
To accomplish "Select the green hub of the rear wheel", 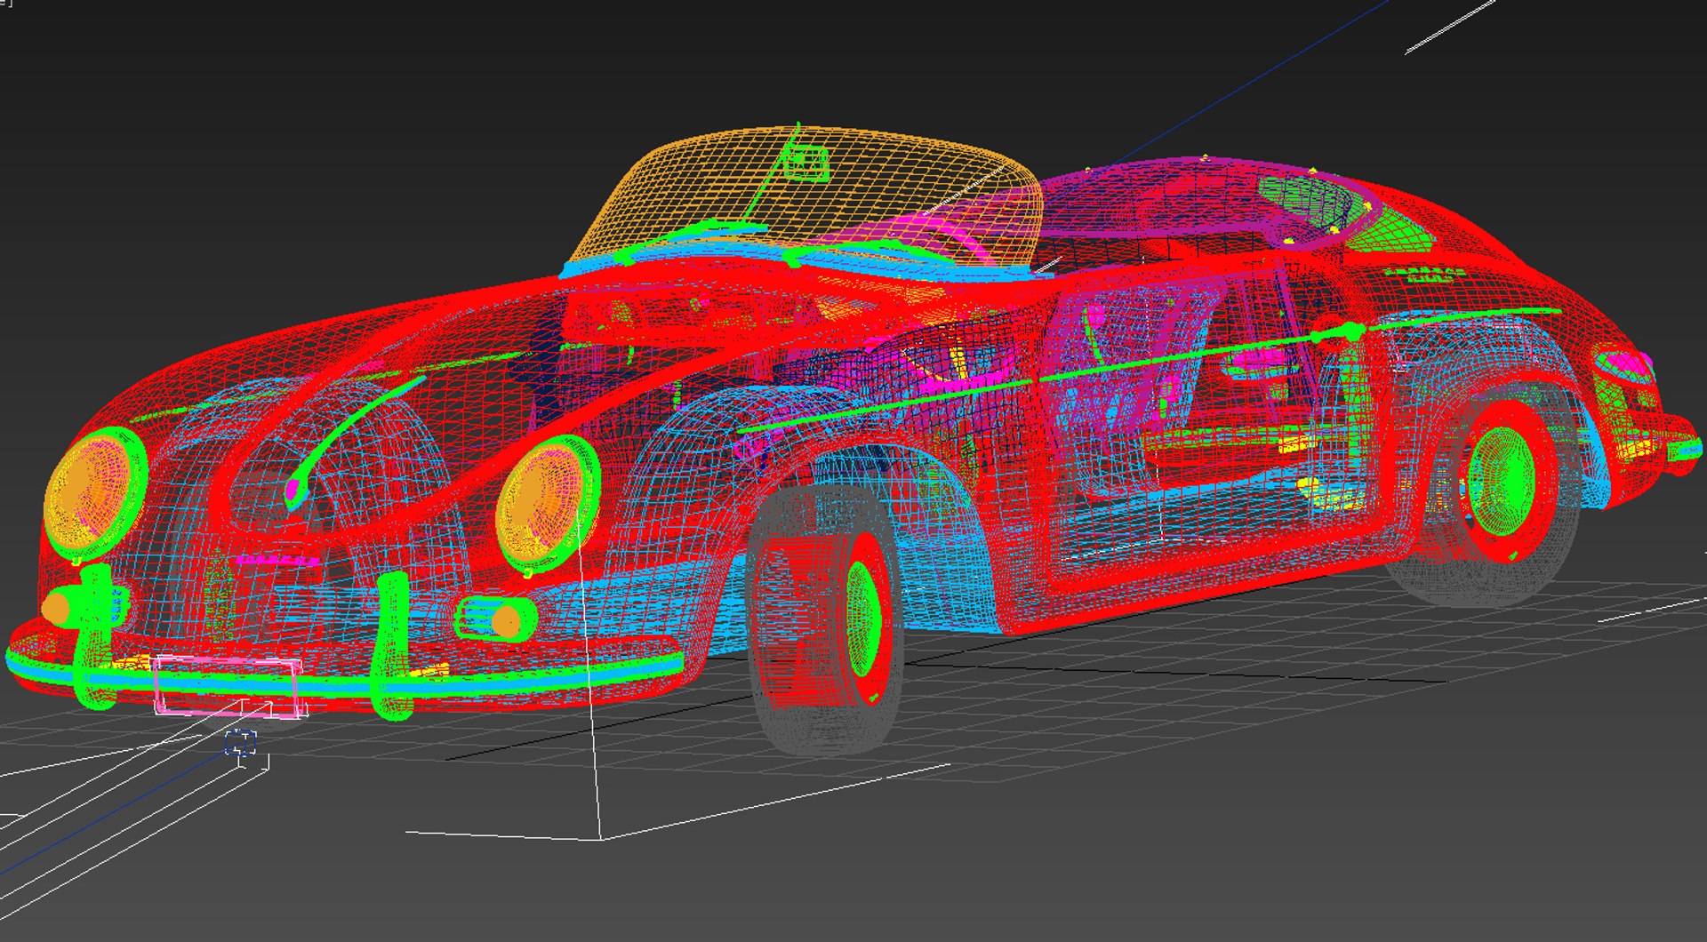I will point(1501,480).
